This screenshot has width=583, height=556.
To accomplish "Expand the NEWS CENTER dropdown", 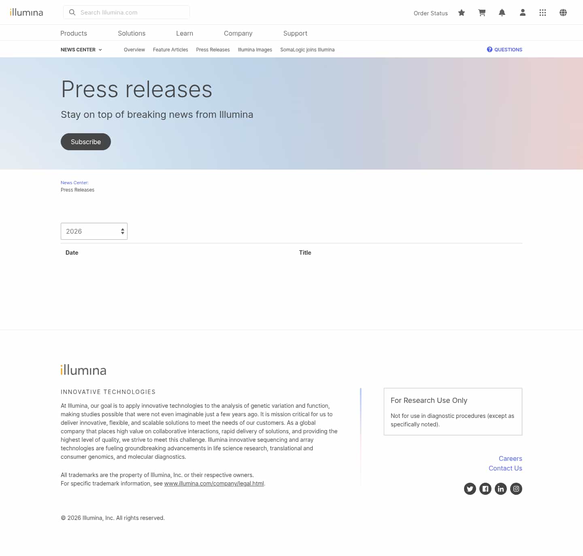I will coord(81,49).
